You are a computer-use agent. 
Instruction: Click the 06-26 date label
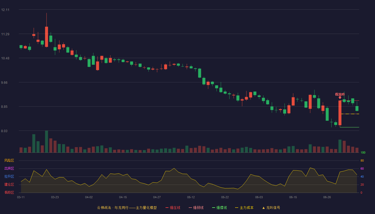point(327,197)
